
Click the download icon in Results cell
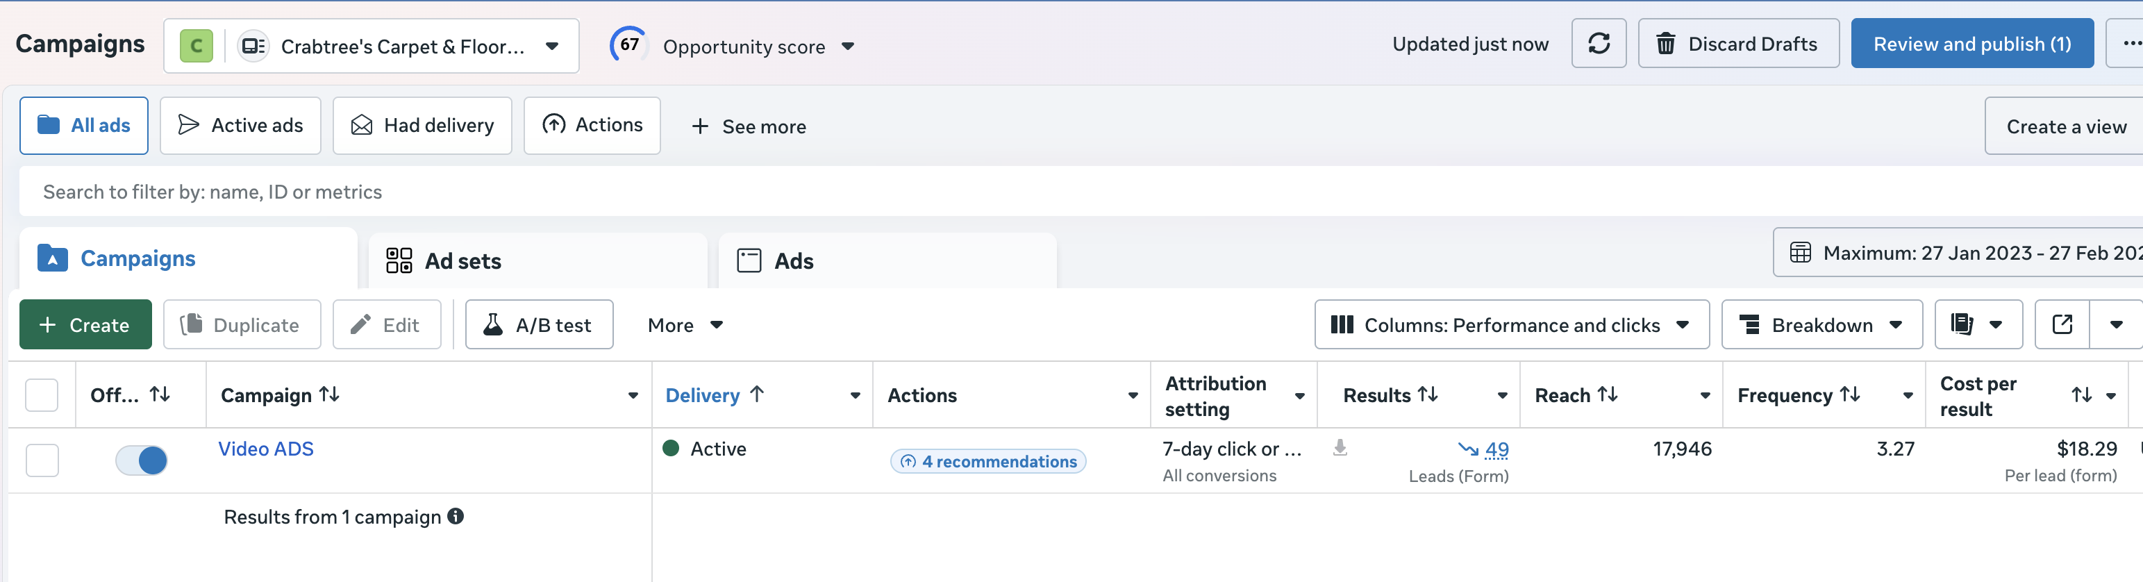click(1340, 448)
